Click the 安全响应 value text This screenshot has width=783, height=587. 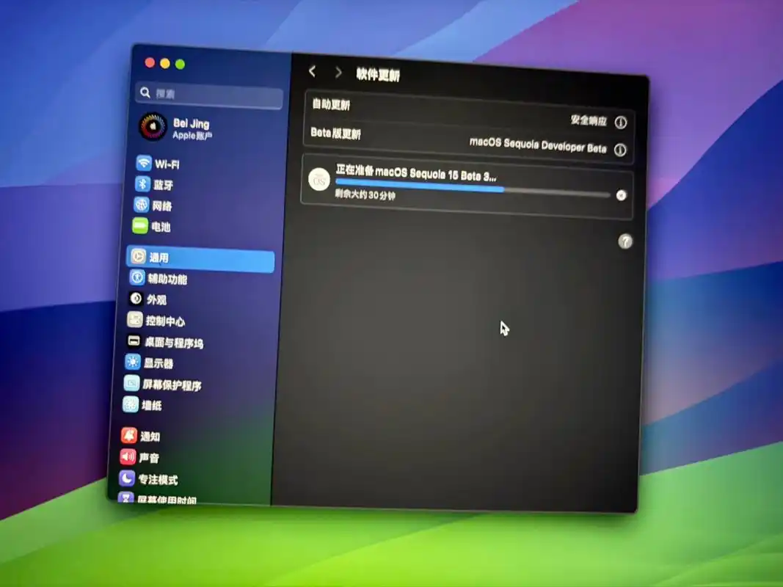[589, 120]
